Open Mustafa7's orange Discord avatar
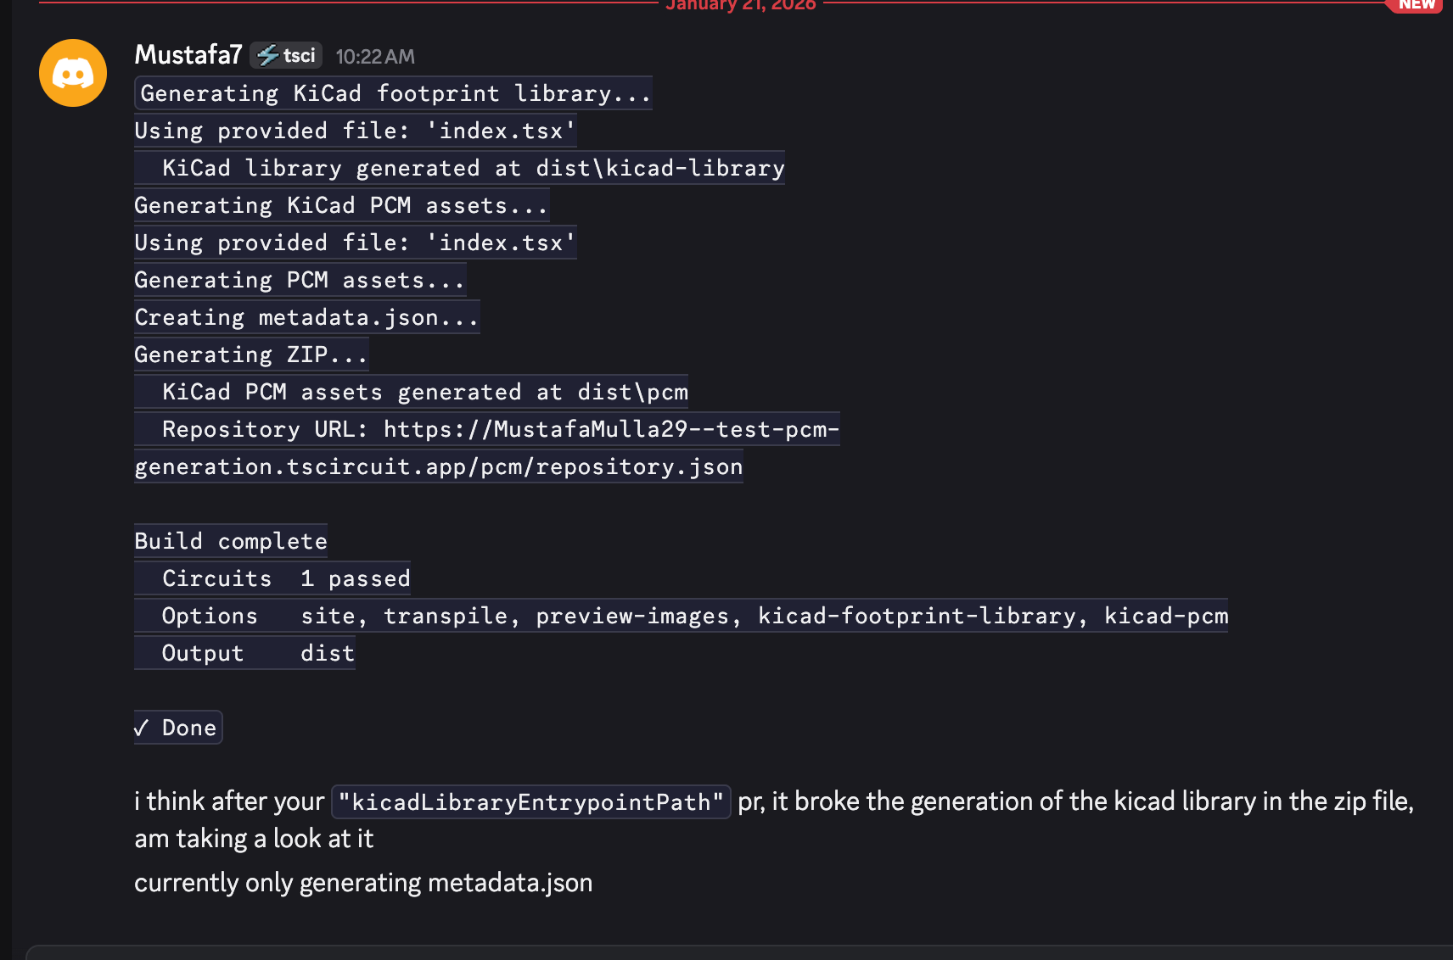The height and width of the screenshot is (960, 1453). coord(73,73)
